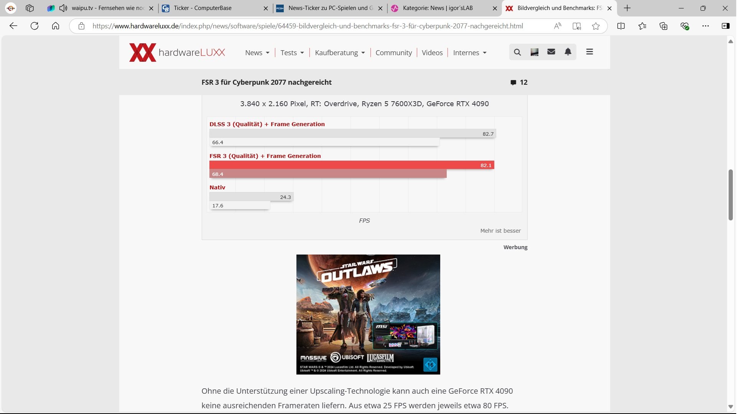Switch to igor'sLAB News tab
Viewport: 737px width, 414px height.
[x=437, y=8]
